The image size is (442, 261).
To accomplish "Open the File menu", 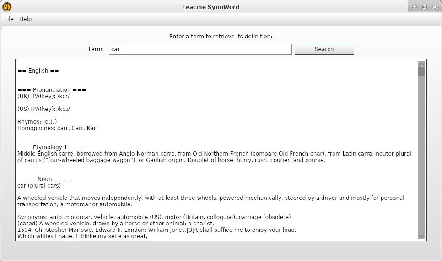I will (9, 19).
